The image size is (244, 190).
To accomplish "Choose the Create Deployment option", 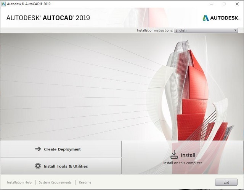I will (x=61, y=149).
